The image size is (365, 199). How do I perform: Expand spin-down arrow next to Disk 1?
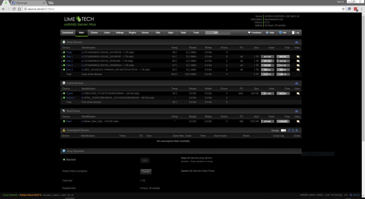(x=62, y=57)
